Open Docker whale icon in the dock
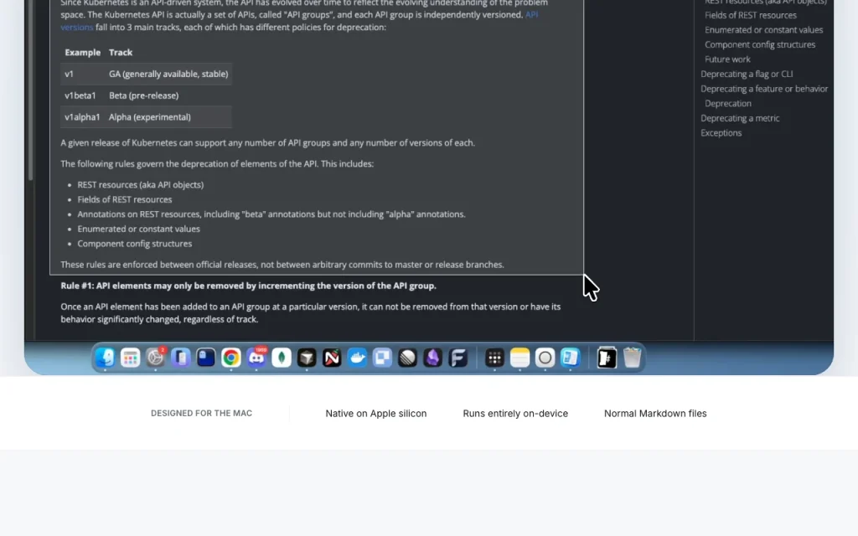 (x=357, y=358)
